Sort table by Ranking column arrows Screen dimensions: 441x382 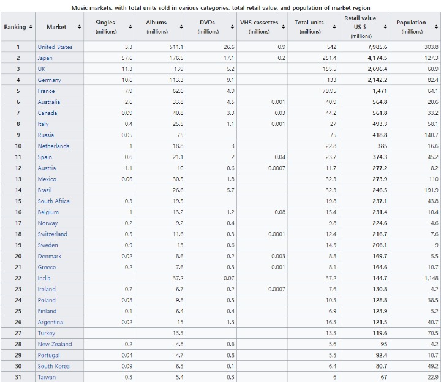click(31, 27)
